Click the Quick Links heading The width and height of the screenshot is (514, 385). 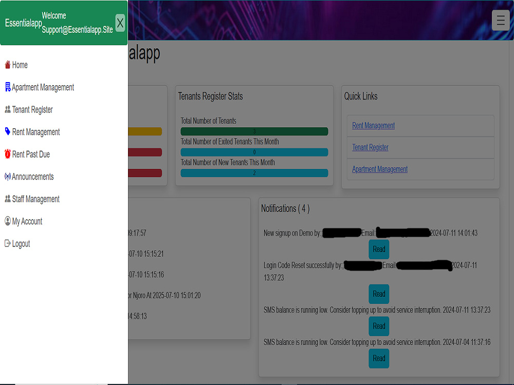pyautogui.click(x=361, y=97)
